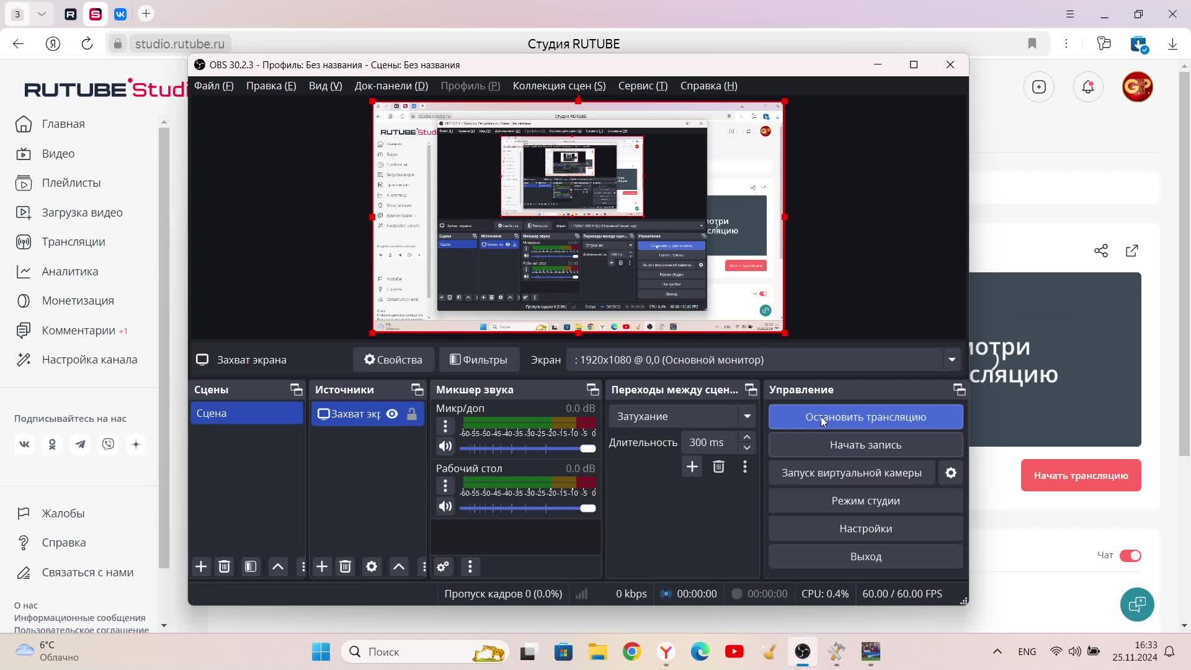
Task: Share the broadcast in RUTUBE Studio
Action: click(1101, 251)
